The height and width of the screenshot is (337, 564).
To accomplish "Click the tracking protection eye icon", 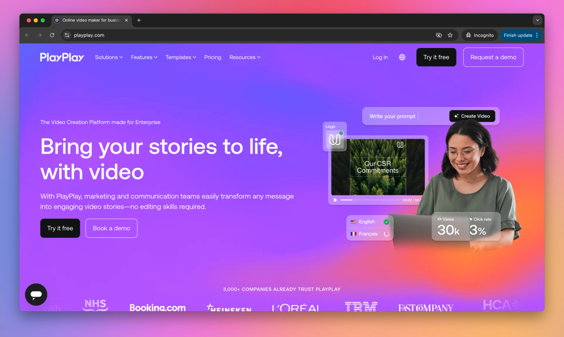I will [439, 35].
